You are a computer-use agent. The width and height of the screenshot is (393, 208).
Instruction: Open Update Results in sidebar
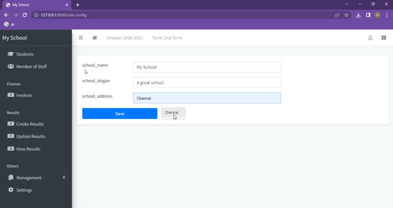point(31,136)
